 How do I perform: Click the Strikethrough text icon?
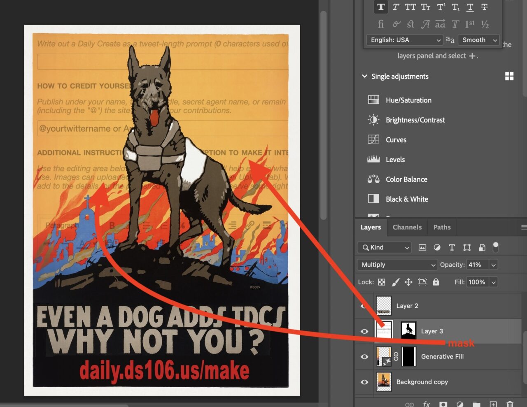pos(485,7)
